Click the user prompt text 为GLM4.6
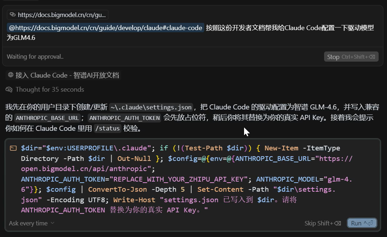 coord(21,38)
